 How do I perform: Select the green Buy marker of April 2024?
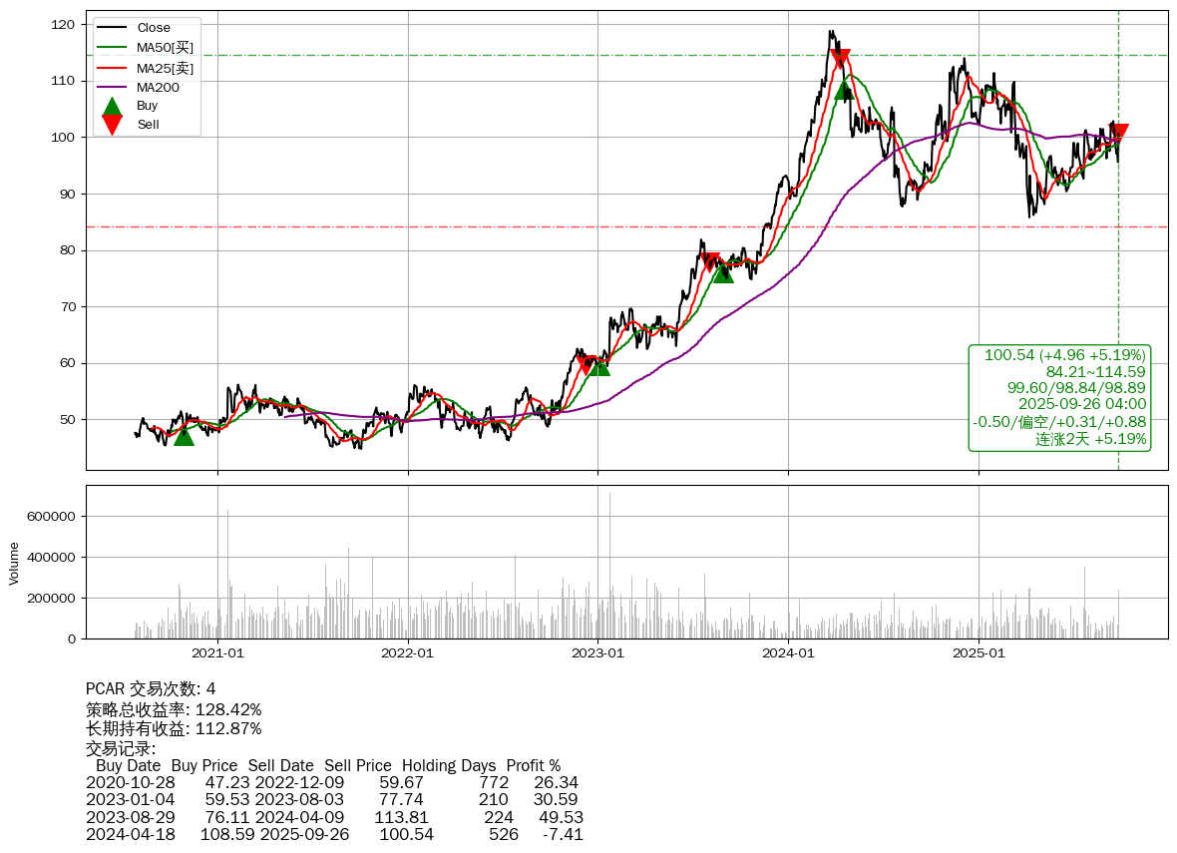pyautogui.click(x=844, y=90)
